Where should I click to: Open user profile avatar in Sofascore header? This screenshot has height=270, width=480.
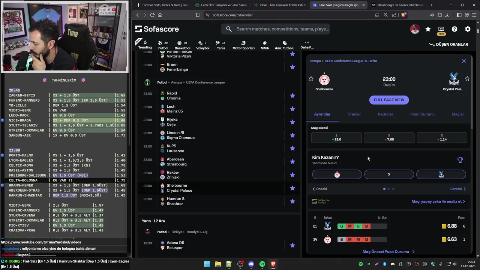coord(415,29)
